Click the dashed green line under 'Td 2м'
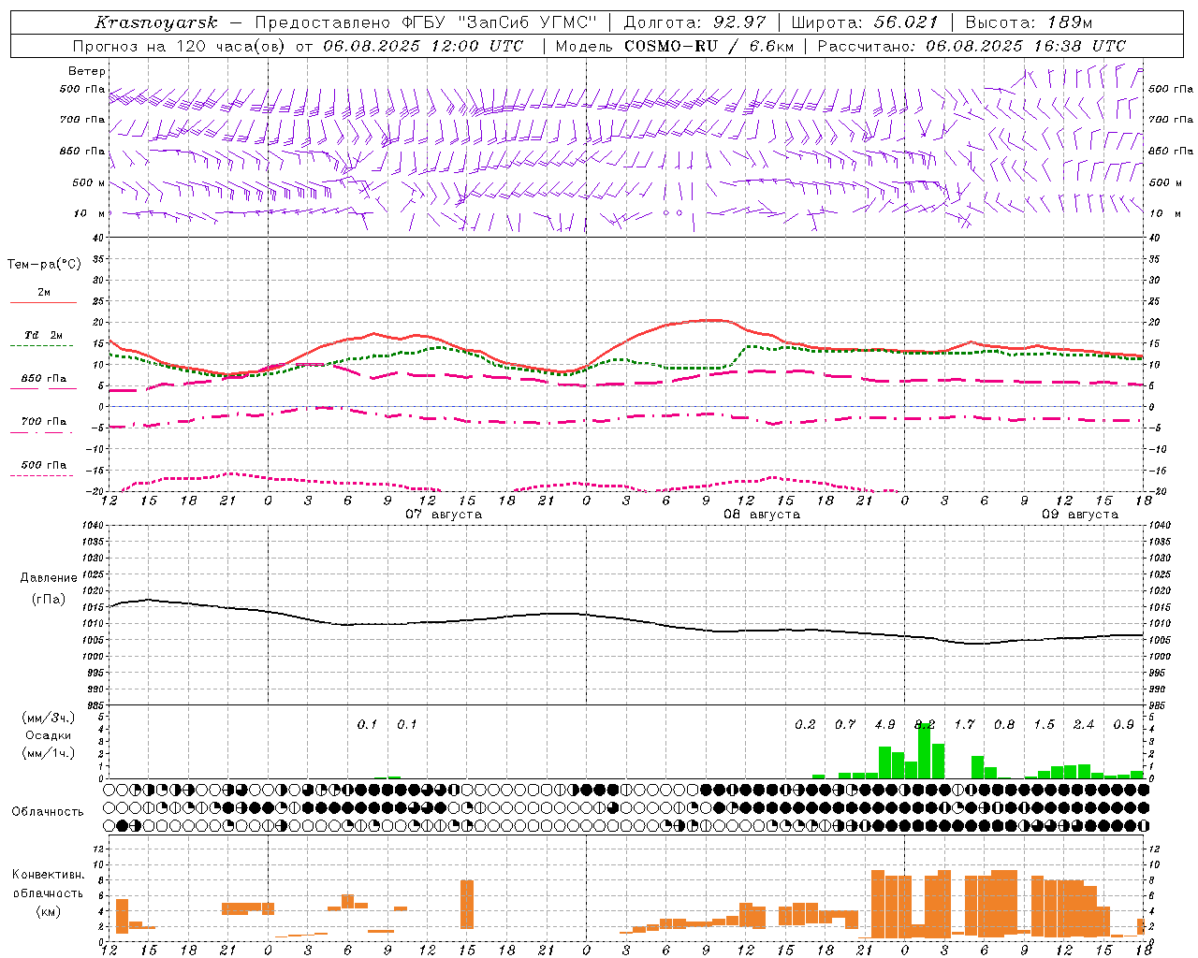This screenshot has width=1198, height=958. [43, 345]
